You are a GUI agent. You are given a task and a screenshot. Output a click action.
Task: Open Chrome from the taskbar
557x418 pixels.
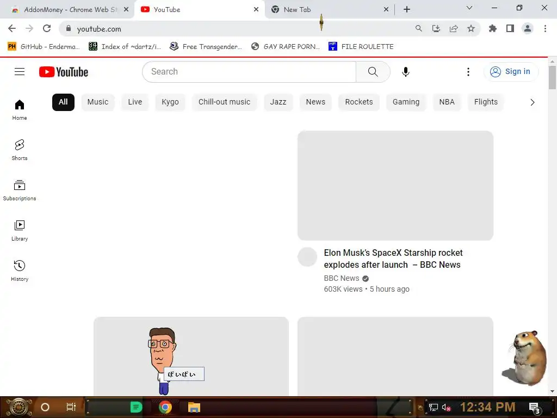click(165, 407)
